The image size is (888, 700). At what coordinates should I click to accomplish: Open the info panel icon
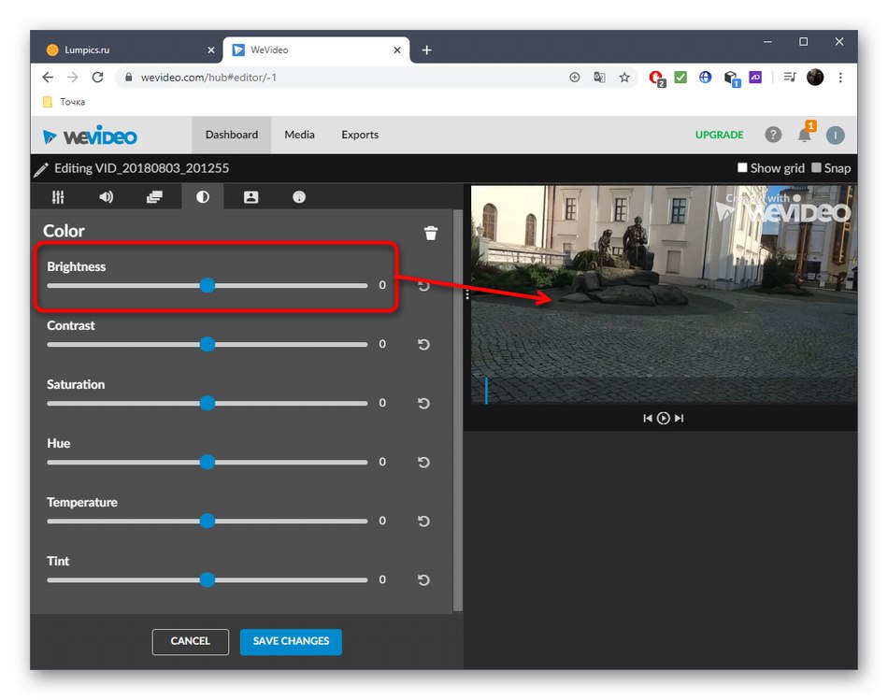pos(298,196)
